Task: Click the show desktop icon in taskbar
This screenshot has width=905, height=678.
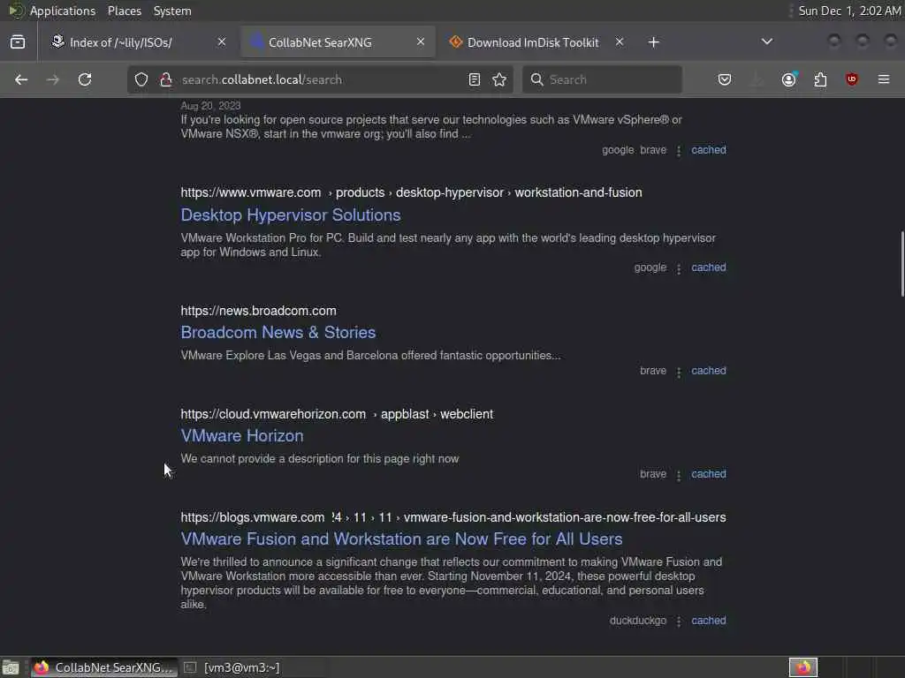Action: (x=11, y=667)
